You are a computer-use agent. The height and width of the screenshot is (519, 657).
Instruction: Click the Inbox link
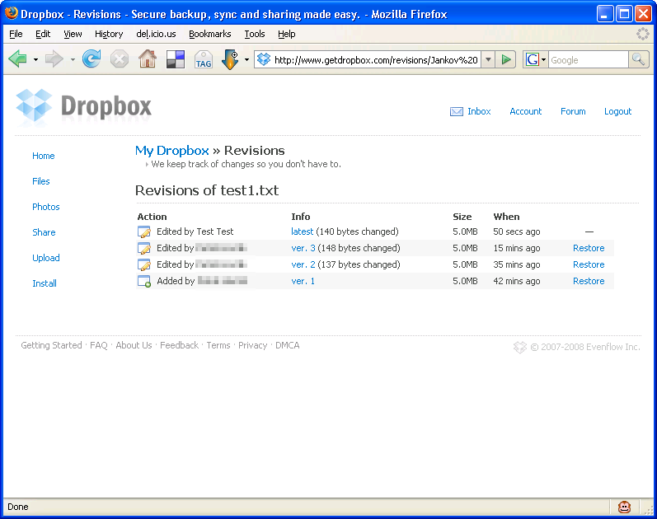click(x=479, y=111)
